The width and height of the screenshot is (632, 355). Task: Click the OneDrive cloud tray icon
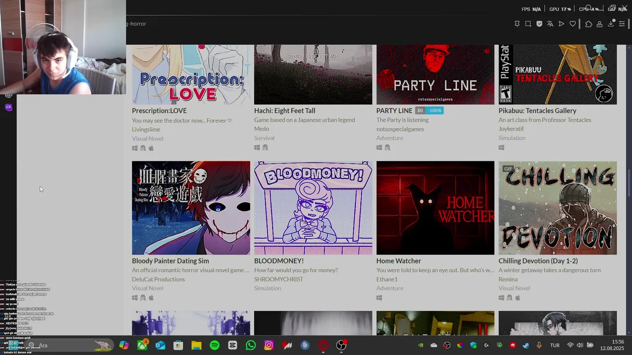tap(434, 346)
